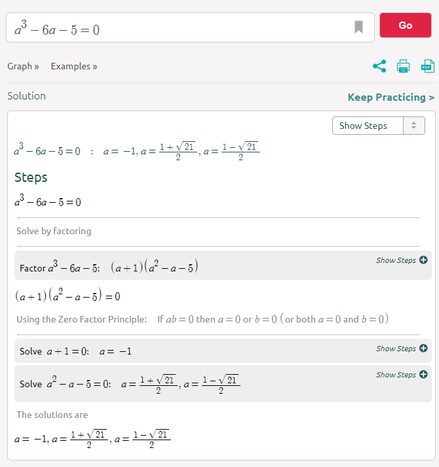
Task: Click the bookmark icon in equation box
Action: pos(358,27)
